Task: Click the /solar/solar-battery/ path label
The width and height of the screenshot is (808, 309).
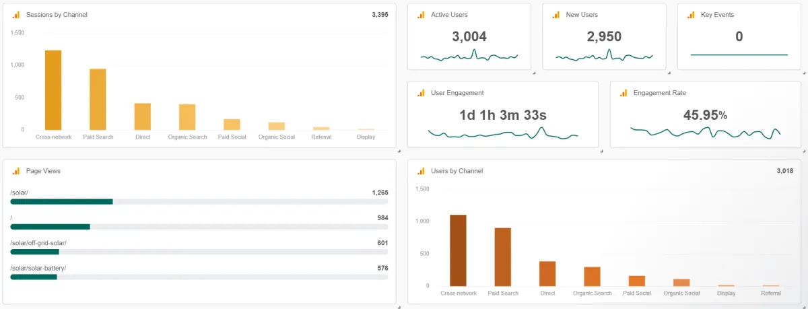Action: click(38, 268)
